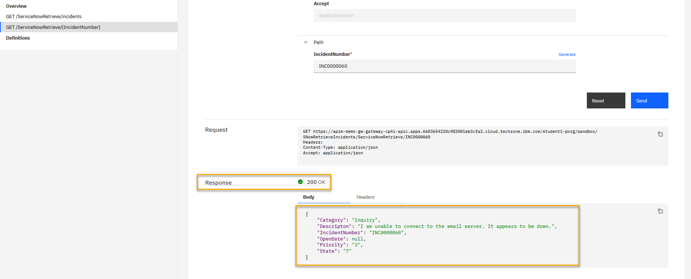Generate a value for IncidentNumber
Image resolution: width=691 pixels, height=279 pixels.
[x=567, y=54]
